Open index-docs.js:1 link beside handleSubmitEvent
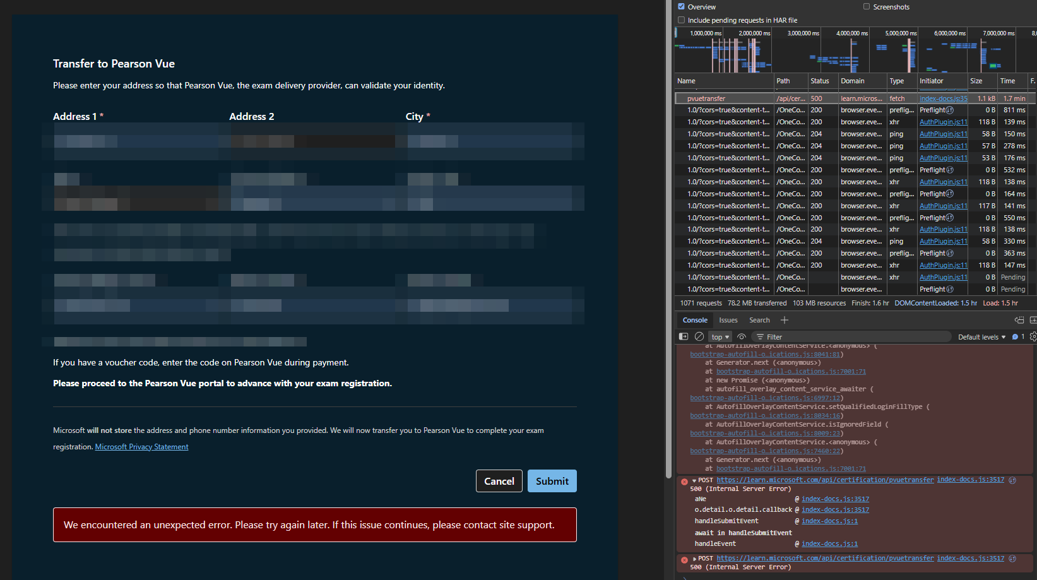This screenshot has height=580, width=1037. [829, 521]
